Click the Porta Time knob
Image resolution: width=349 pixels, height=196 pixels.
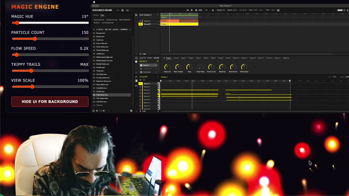tap(200, 67)
